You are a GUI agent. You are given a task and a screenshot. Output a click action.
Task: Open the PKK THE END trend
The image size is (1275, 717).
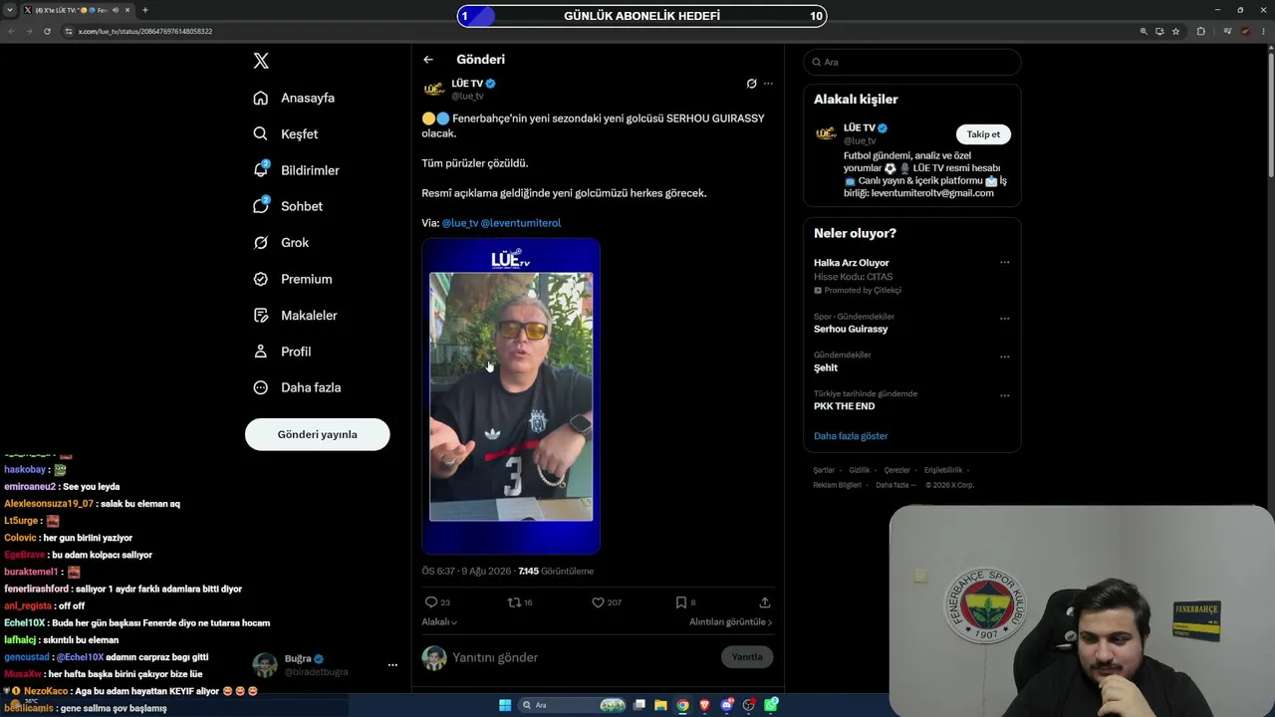[x=845, y=406]
